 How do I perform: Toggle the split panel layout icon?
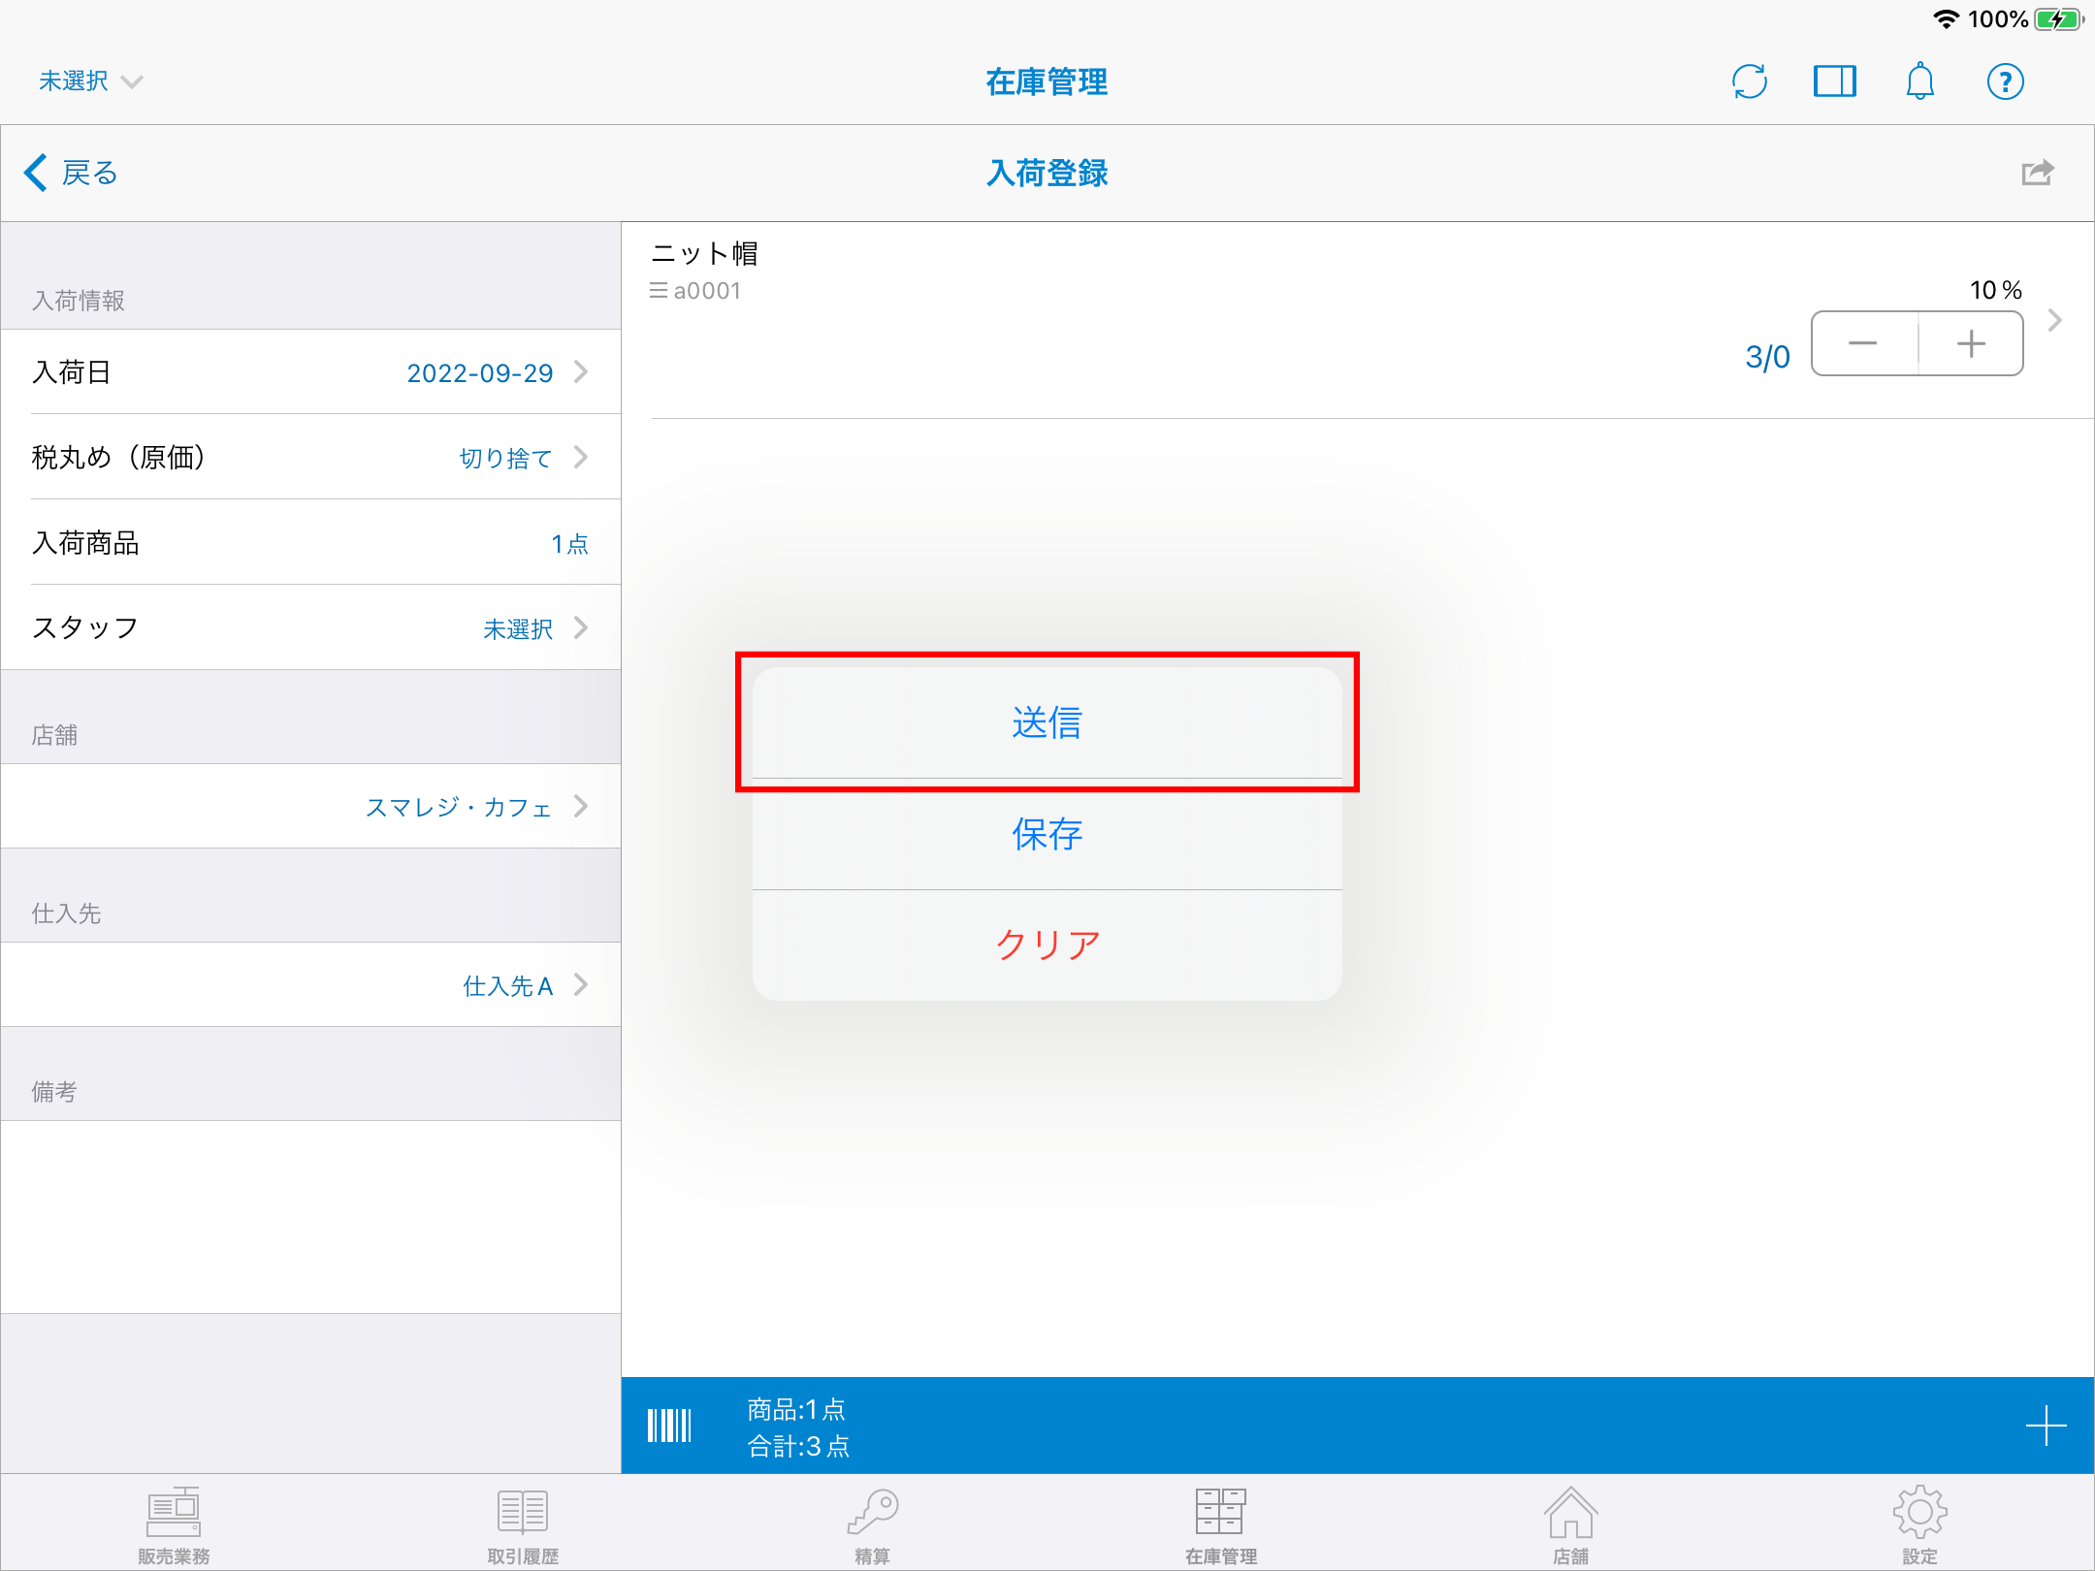pyautogui.click(x=1834, y=81)
